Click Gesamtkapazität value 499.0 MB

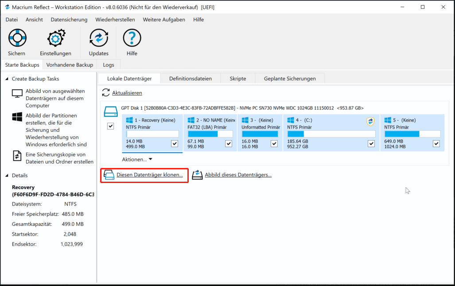[x=73, y=224]
